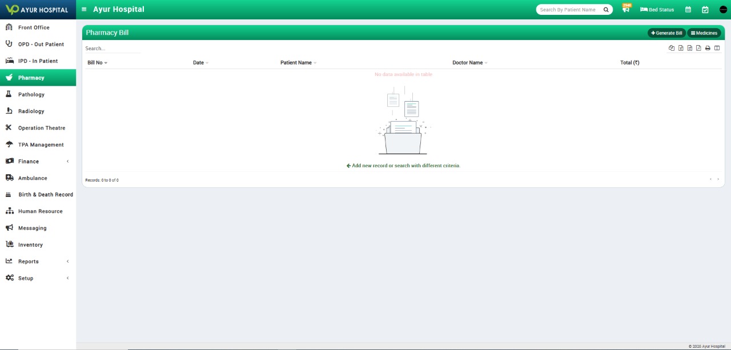
Task: Open the Medicines list
Action: pos(704,33)
